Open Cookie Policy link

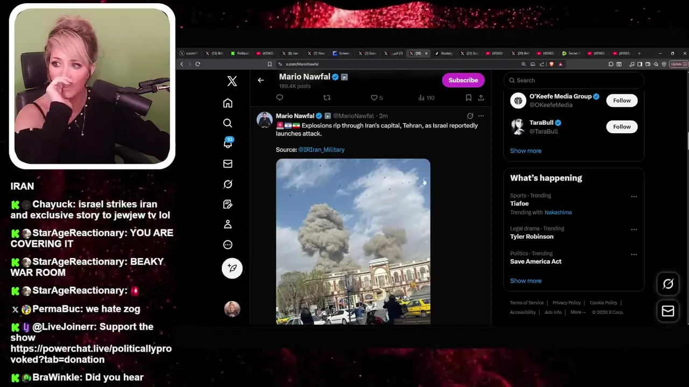pyautogui.click(x=603, y=303)
